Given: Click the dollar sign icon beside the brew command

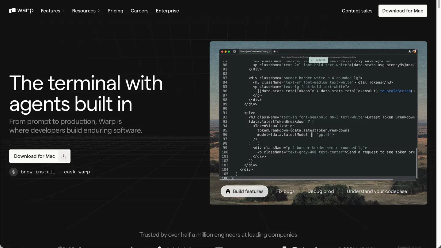Looking at the screenshot, I should [x=13, y=172].
